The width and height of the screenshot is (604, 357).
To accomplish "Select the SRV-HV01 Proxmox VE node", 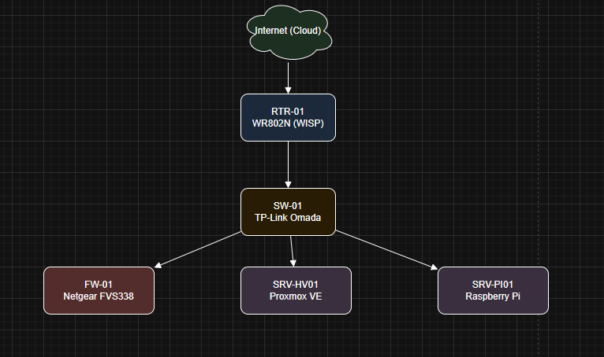I will click(296, 290).
